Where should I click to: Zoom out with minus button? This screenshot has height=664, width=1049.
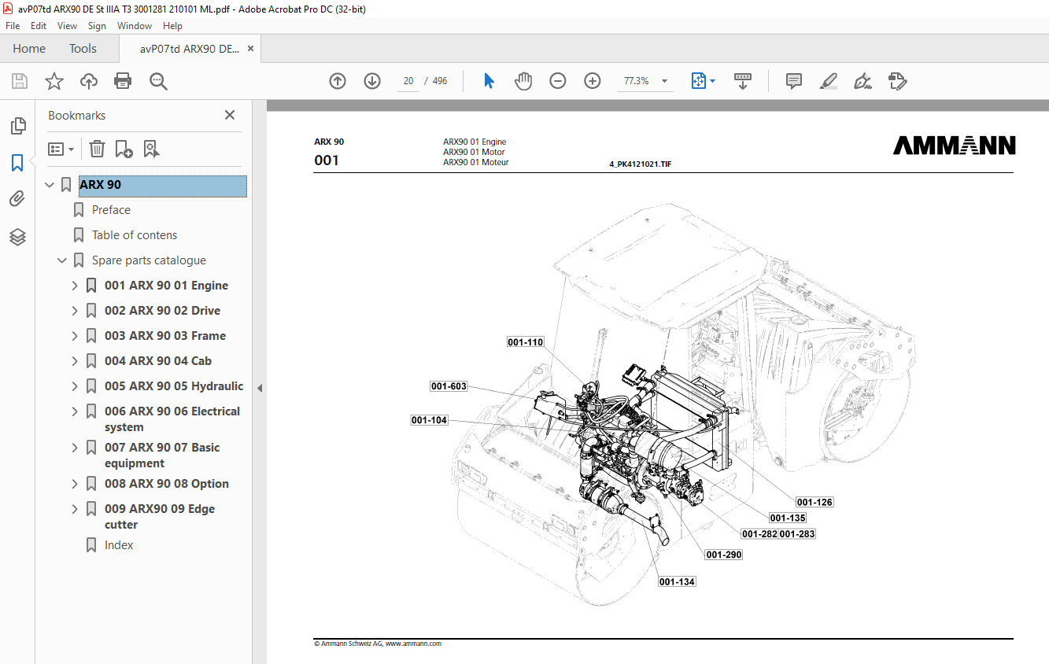tap(558, 81)
